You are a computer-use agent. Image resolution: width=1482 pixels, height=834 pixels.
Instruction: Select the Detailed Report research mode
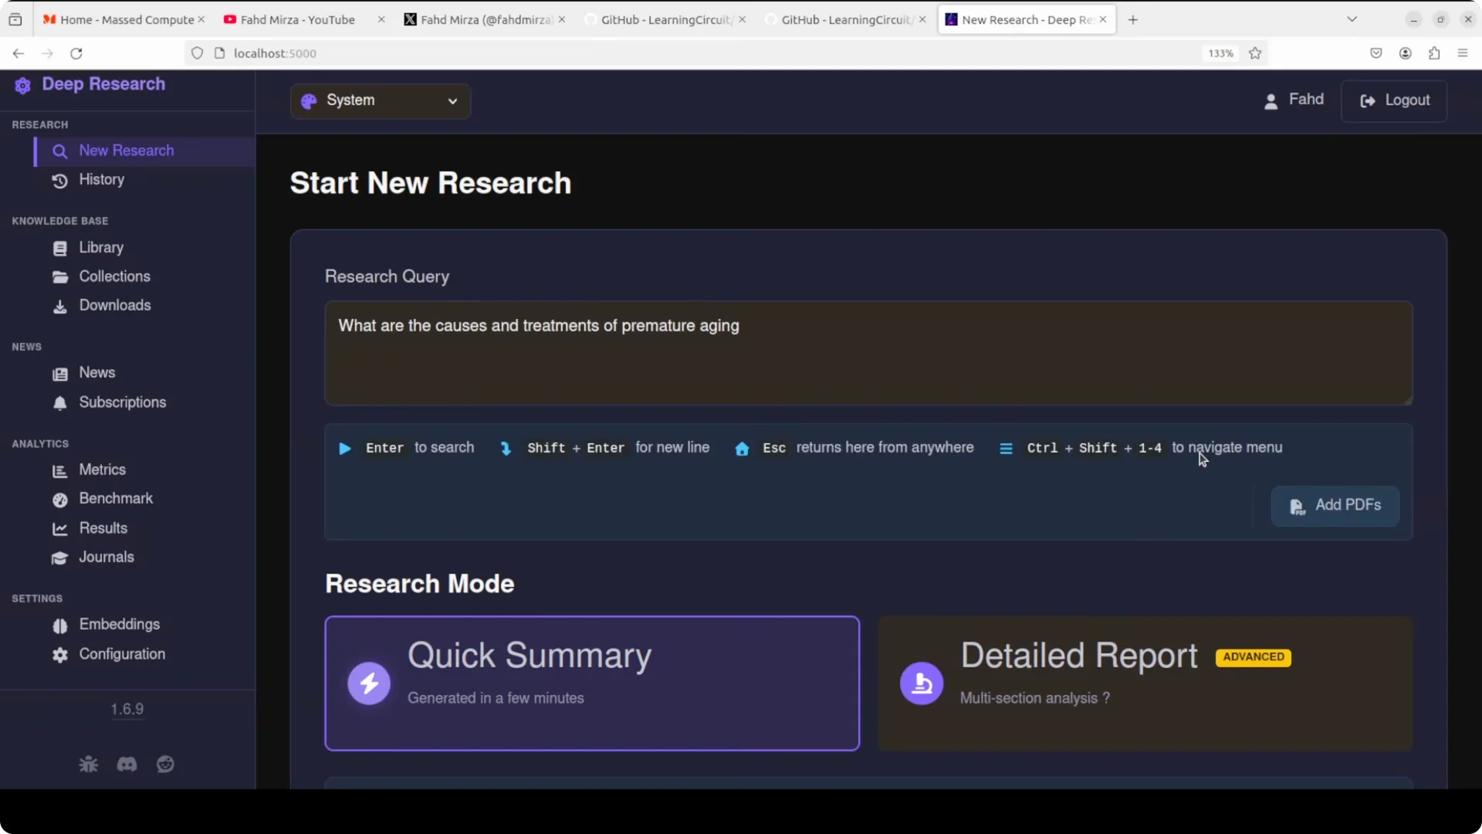pyautogui.click(x=1145, y=683)
